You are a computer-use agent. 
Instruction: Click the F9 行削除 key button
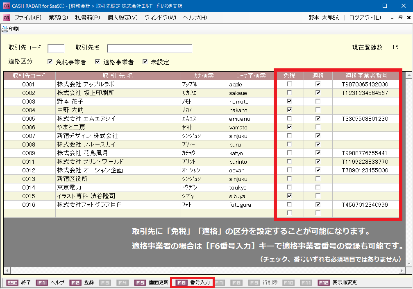[x=263, y=282]
